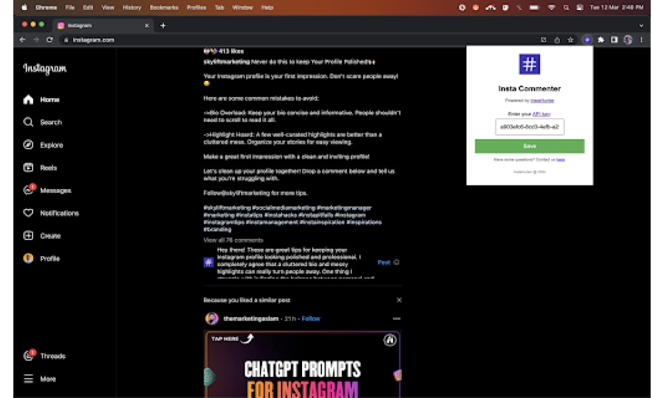Screen dimensions: 664x398
Task: Click the install app icon in address bar
Action: tap(543, 40)
